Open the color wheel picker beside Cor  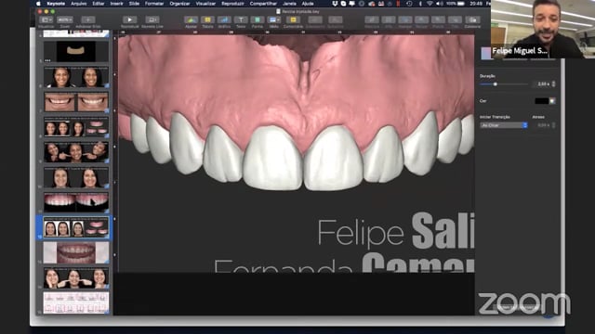coord(552,101)
